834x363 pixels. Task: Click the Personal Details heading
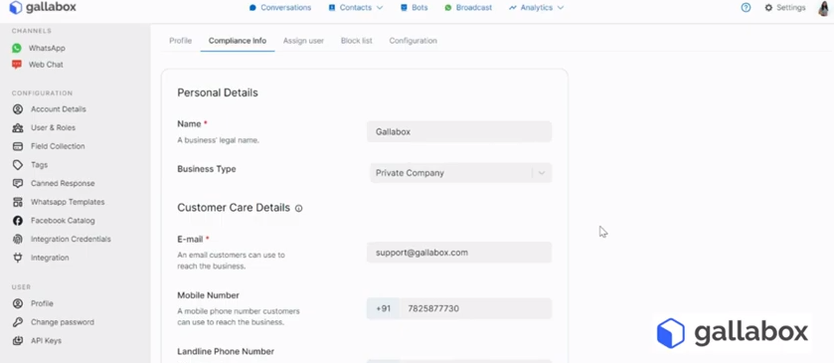click(218, 92)
